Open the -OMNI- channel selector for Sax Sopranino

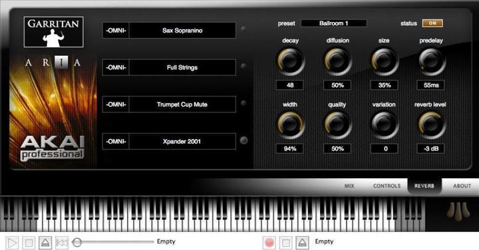click(x=116, y=30)
